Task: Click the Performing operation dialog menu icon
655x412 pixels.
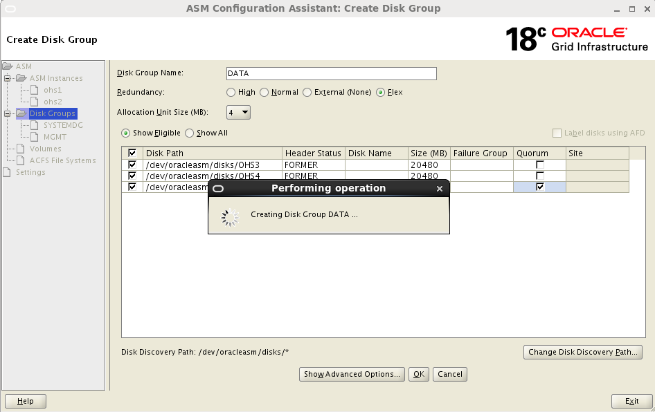Action: [218, 189]
